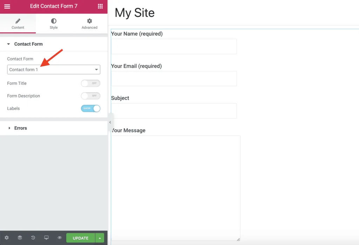
Task: Toggle the Form Description switch
Action: click(90, 96)
